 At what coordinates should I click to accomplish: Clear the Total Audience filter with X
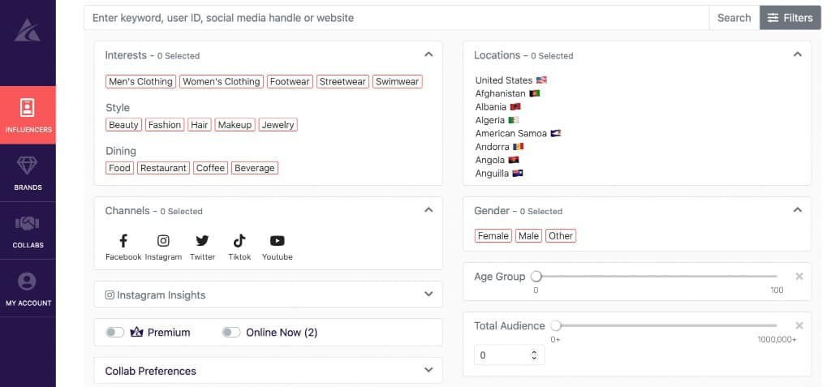799,325
